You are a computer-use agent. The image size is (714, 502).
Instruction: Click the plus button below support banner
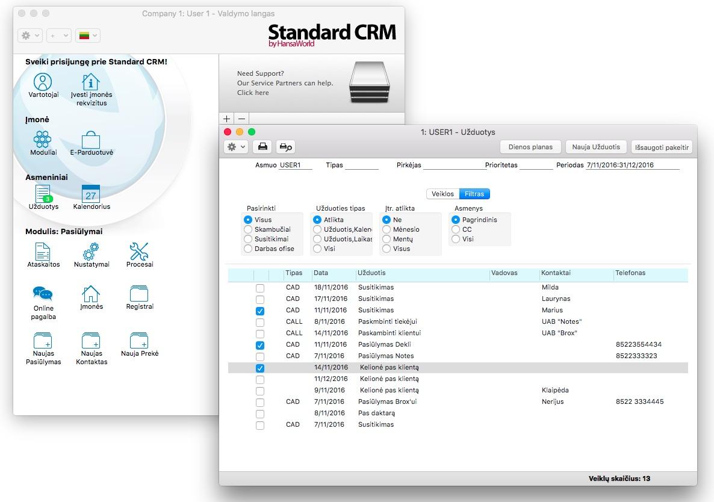(x=226, y=119)
